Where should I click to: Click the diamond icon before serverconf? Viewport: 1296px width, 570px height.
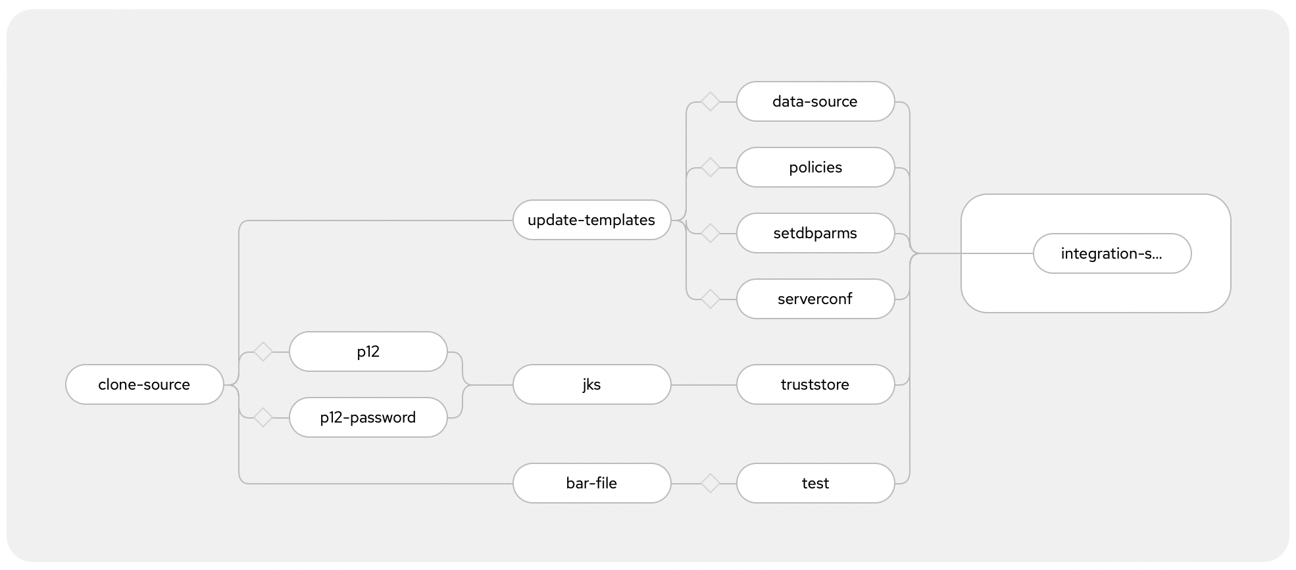710,299
